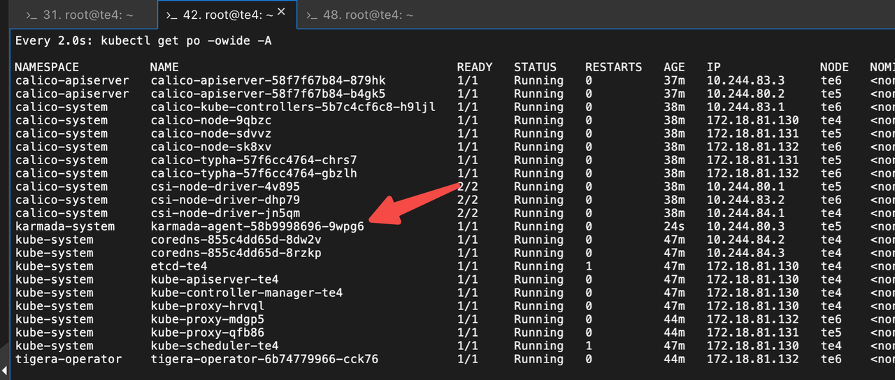
Task: Click pod name csi-node-driver-jn5qm
Action: [x=225, y=213]
